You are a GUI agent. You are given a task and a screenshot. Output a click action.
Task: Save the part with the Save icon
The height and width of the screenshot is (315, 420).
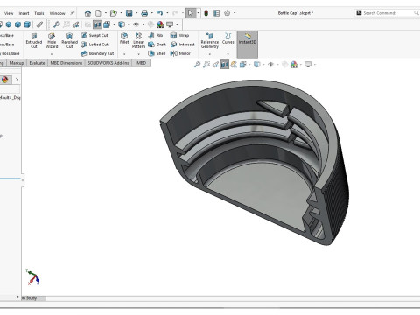click(129, 13)
